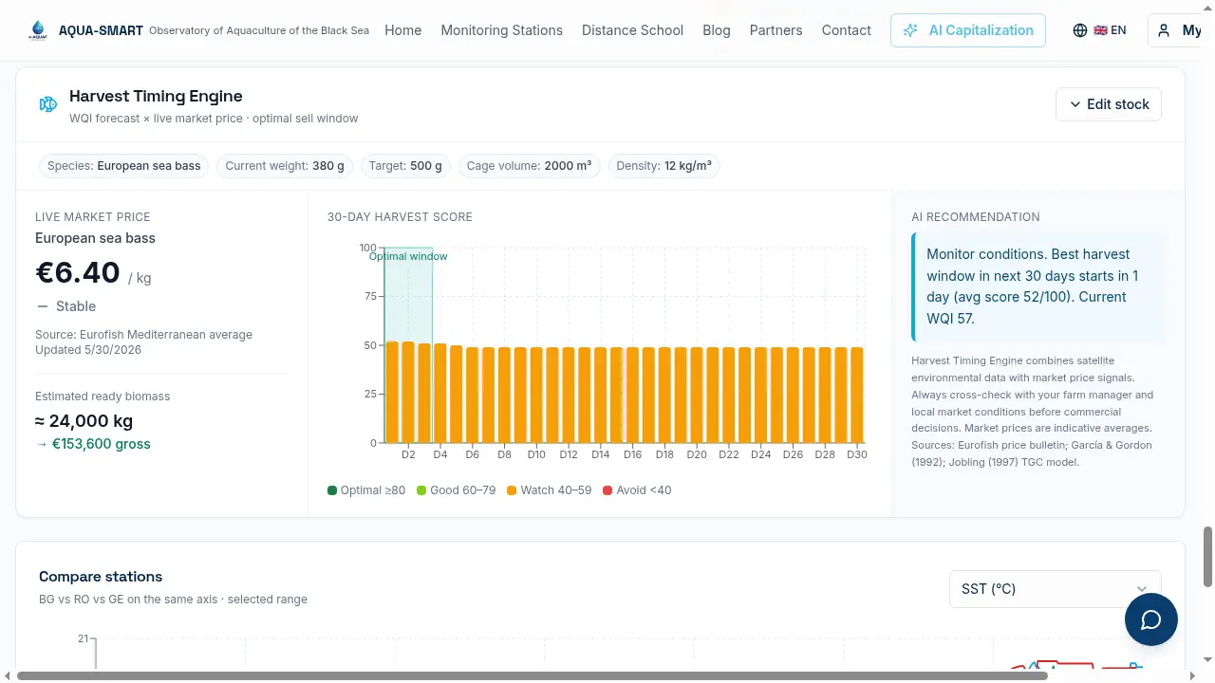The width and height of the screenshot is (1215, 683).
Task: Go to the Contact page
Action: (x=846, y=30)
